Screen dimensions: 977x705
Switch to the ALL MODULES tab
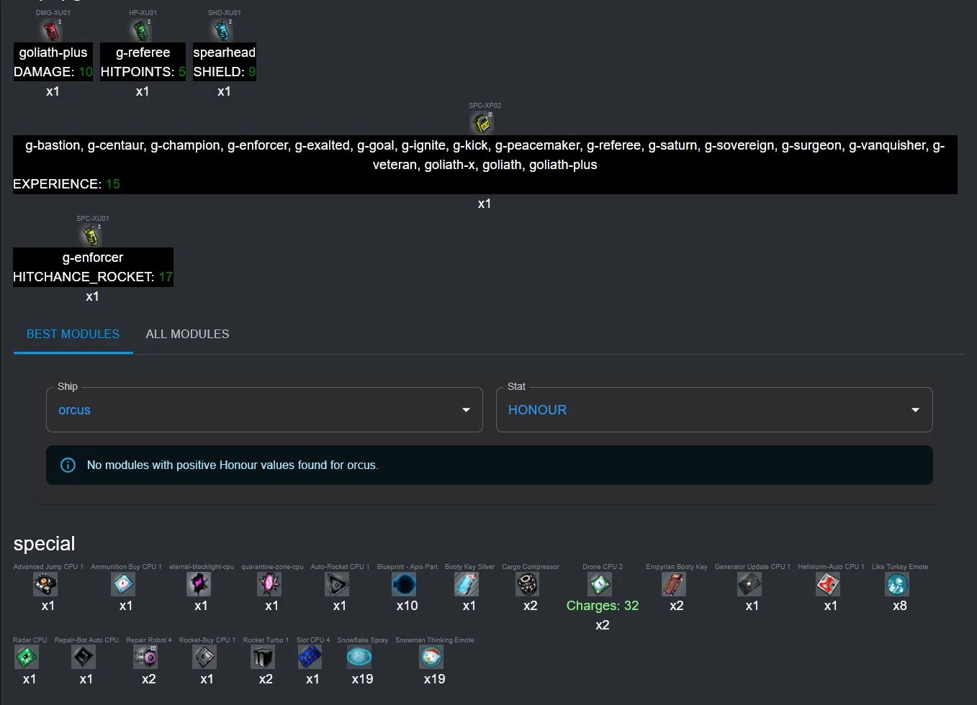[187, 335]
